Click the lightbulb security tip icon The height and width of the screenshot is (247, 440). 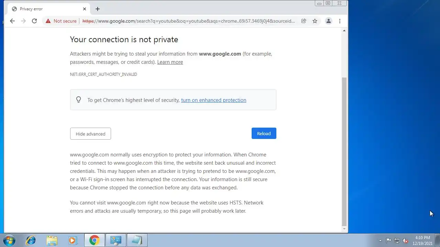point(79,100)
